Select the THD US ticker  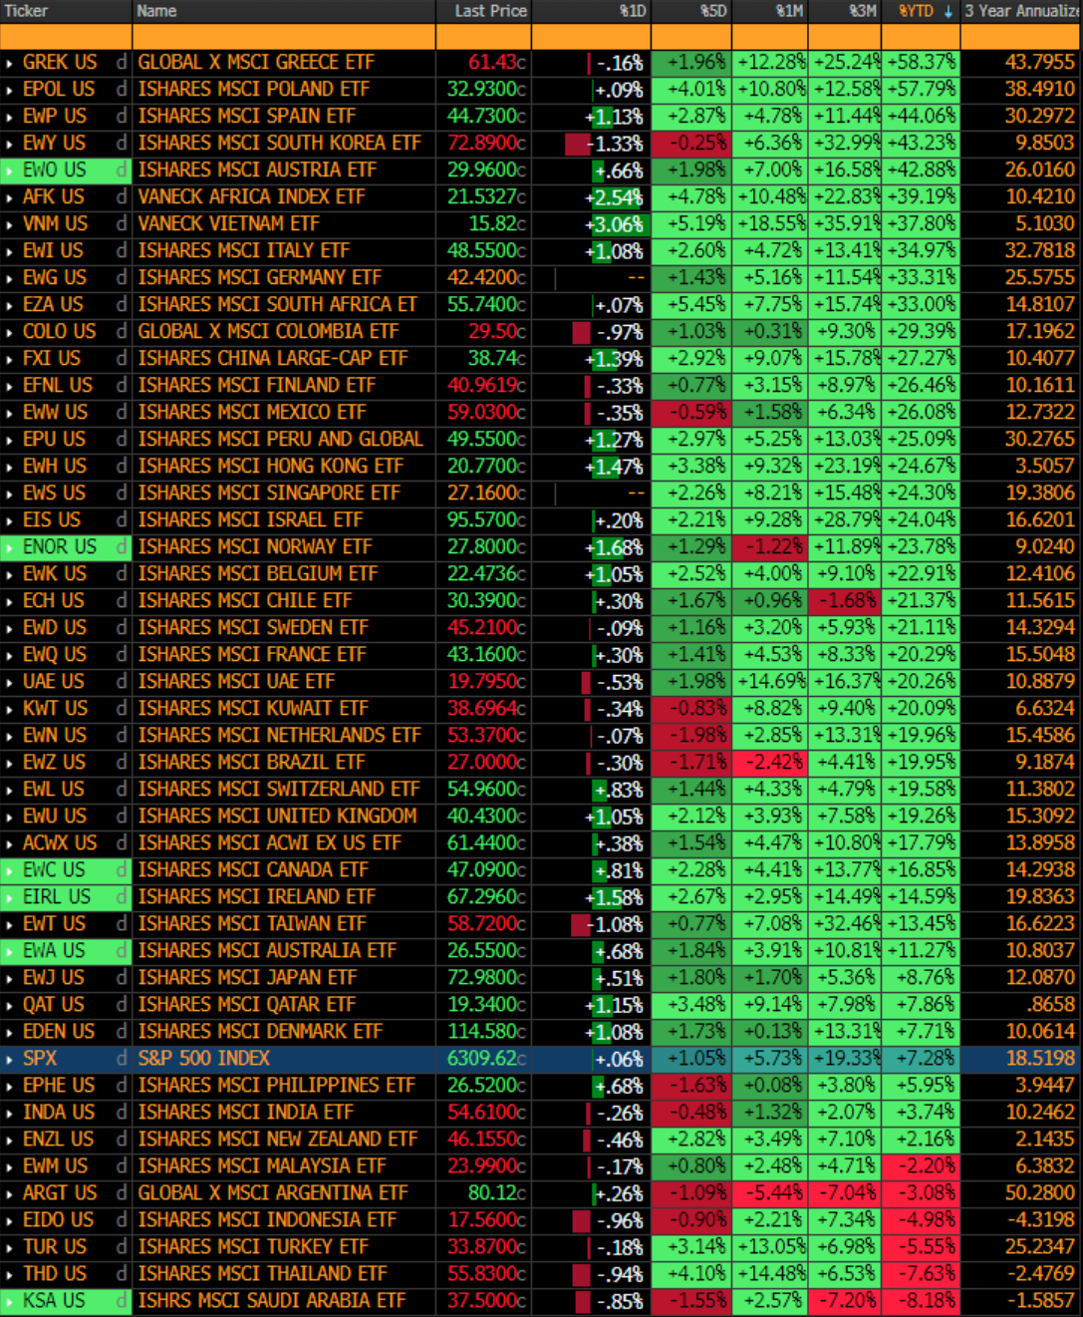[x=55, y=1274]
